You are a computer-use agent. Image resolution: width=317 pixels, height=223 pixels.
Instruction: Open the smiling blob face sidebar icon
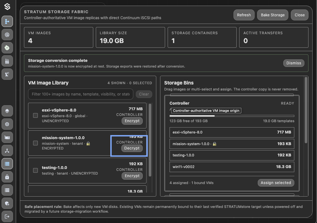[7, 48]
